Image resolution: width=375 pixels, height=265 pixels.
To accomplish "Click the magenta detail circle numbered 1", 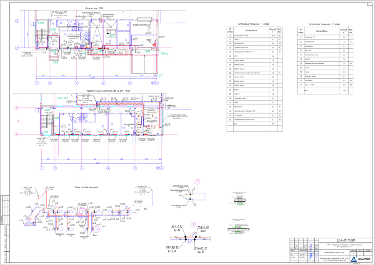I will coord(197,182).
